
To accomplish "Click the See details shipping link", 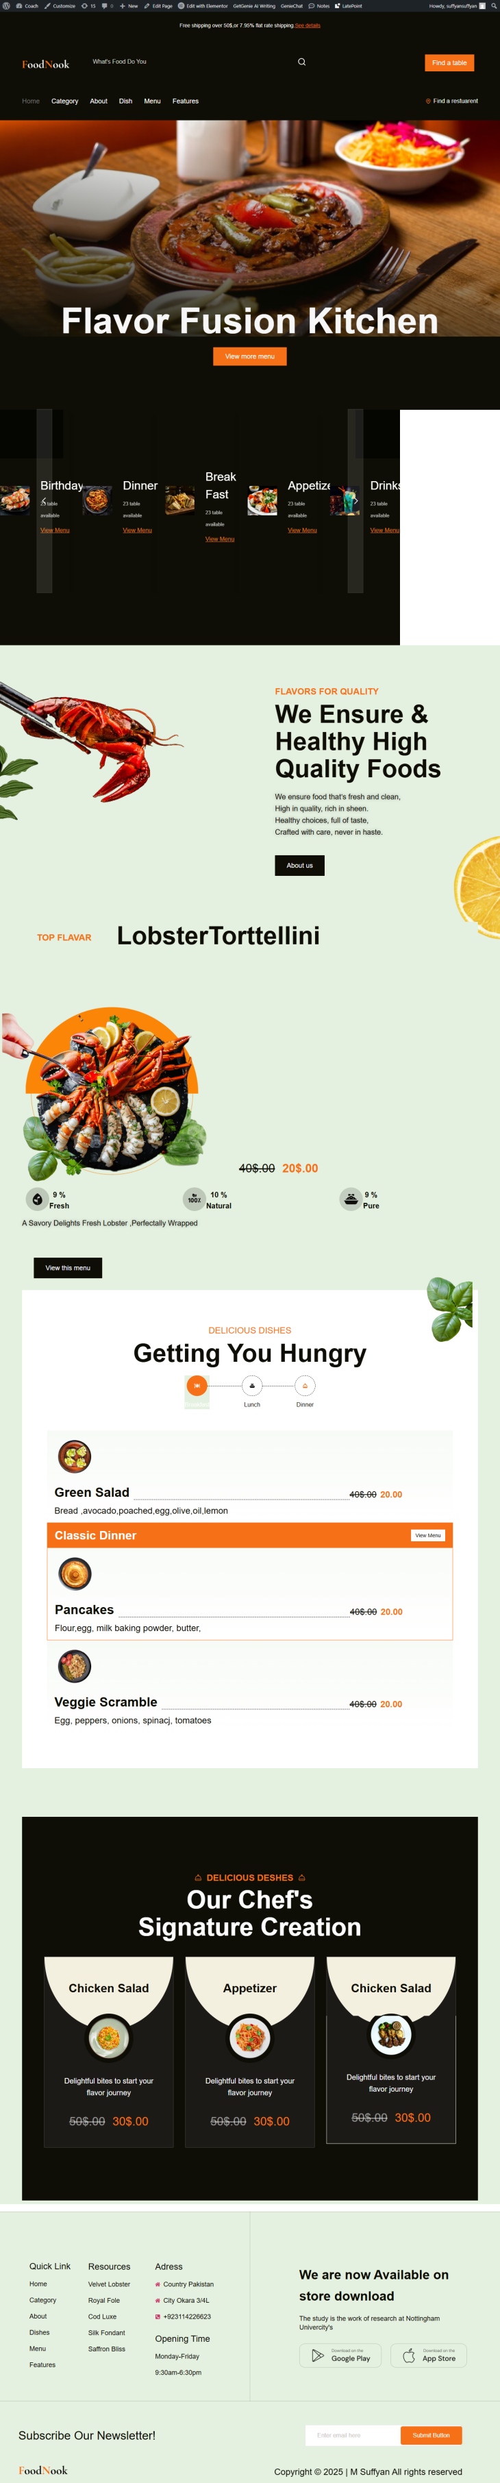I will click(308, 25).
